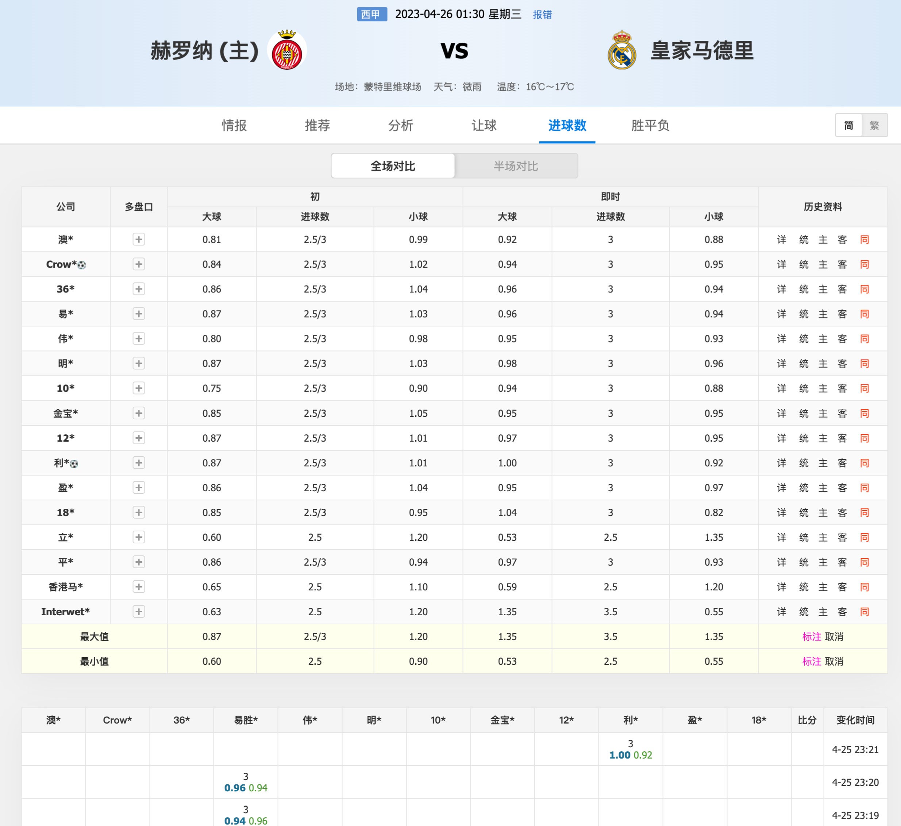Click red 同 link in Interwet* row
The width and height of the screenshot is (901, 826).
[x=864, y=612]
